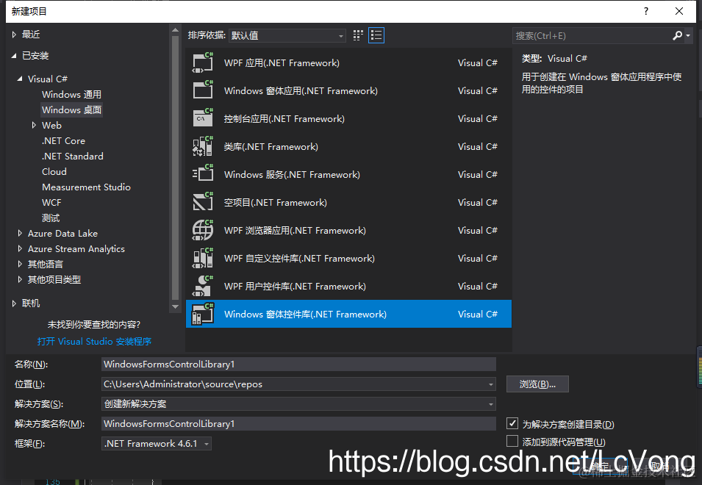Screen dimensions: 702x485
Task: Select Windows 桌面 category
Action: point(71,110)
